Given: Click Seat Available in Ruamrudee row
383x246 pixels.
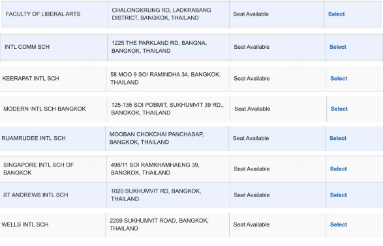Looking at the screenshot, I should click(x=251, y=138).
